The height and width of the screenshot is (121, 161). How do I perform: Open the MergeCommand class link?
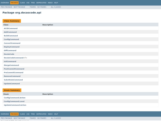[11, 65]
